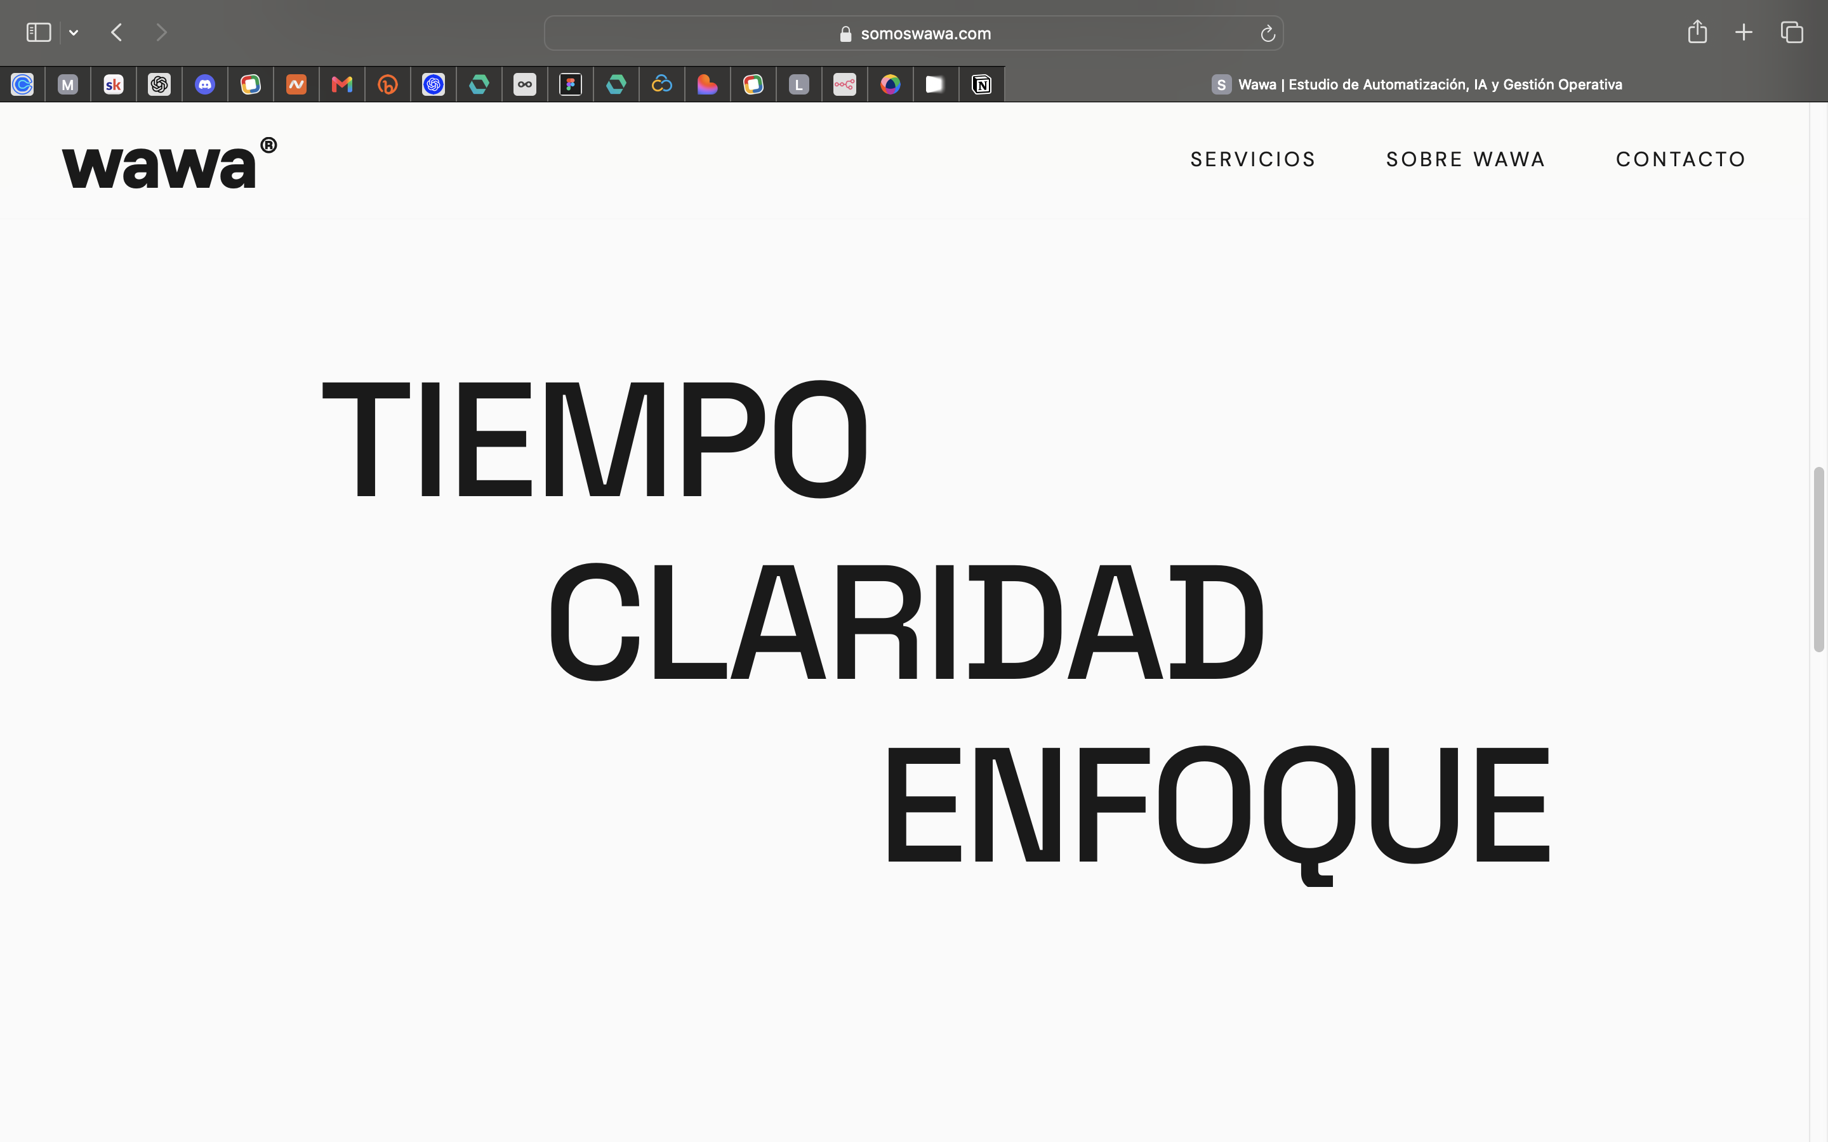Image resolution: width=1828 pixels, height=1142 pixels.
Task: Open the ChatGPT pinned tab with white icon
Action: (159, 84)
